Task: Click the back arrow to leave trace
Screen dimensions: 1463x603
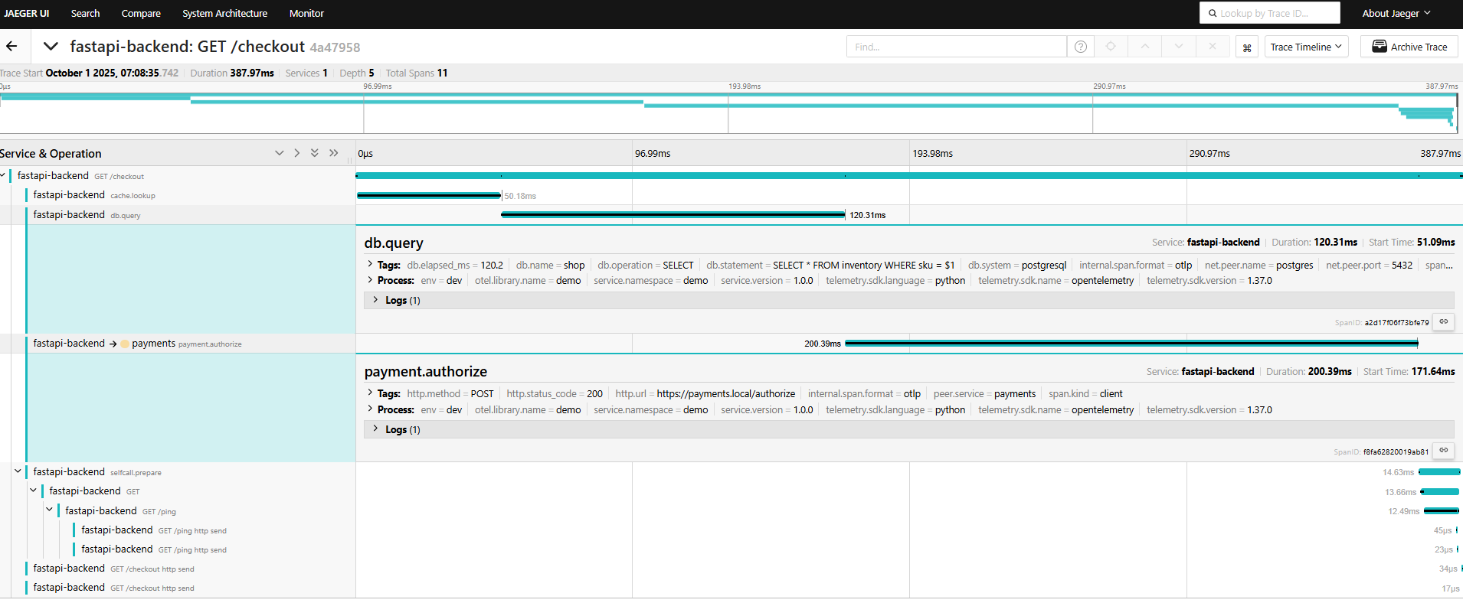Action: pos(11,46)
